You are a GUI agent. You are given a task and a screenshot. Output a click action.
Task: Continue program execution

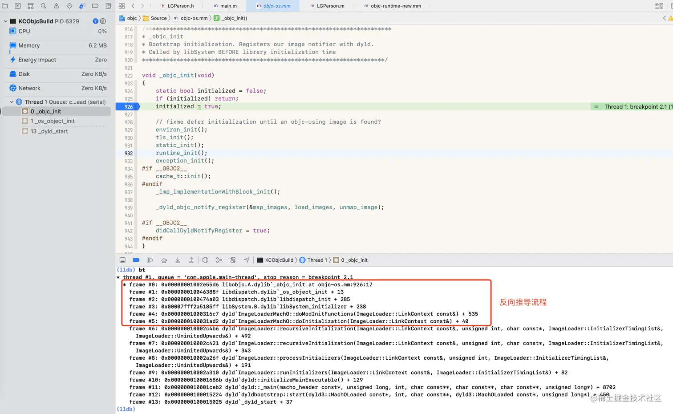150,260
